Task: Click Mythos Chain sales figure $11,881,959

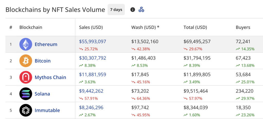Action: (92, 75)
